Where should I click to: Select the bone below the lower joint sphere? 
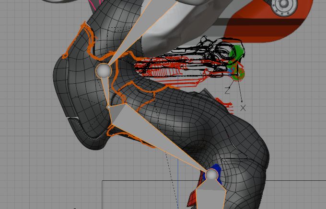[210, 195]
